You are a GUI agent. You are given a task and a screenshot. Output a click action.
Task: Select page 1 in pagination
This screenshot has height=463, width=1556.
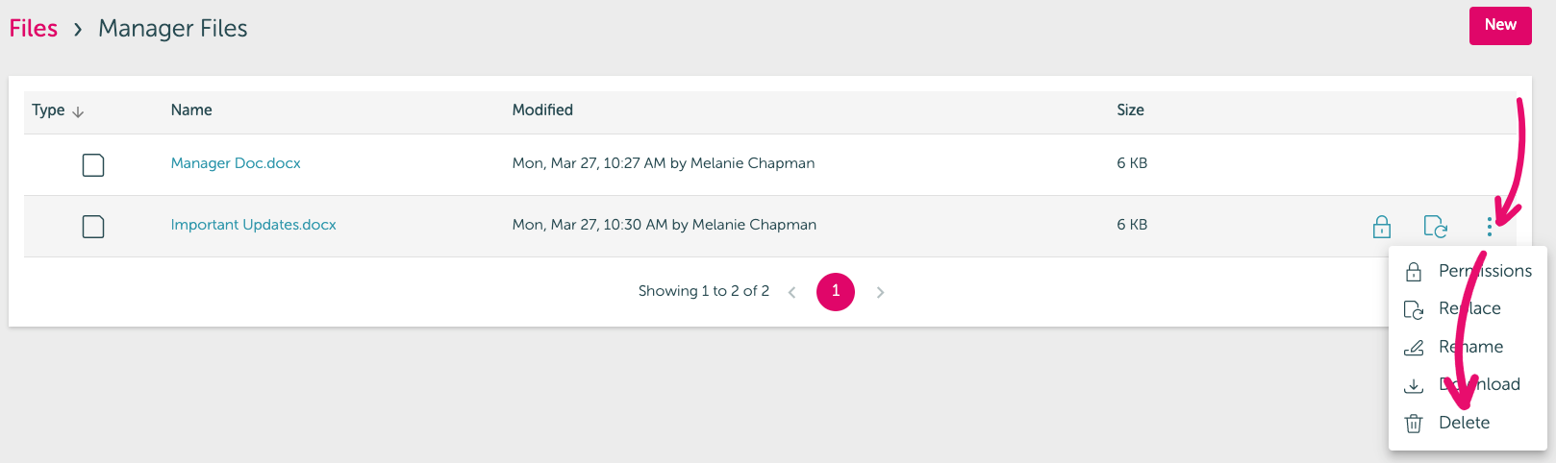tap(836, 291)
